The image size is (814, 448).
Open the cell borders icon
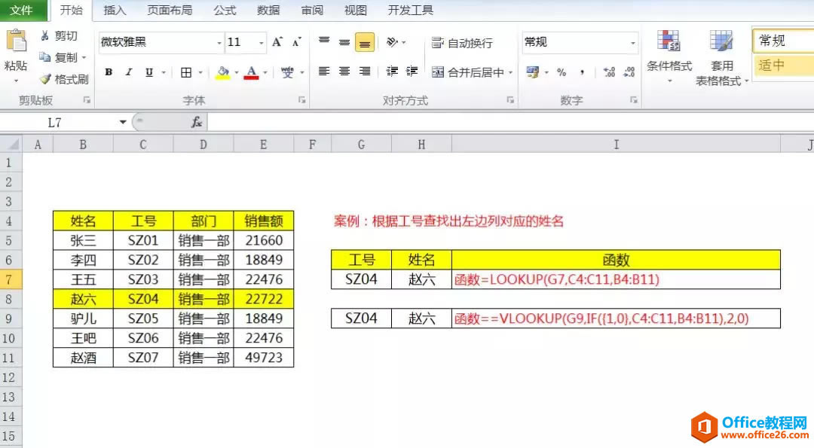186,72
